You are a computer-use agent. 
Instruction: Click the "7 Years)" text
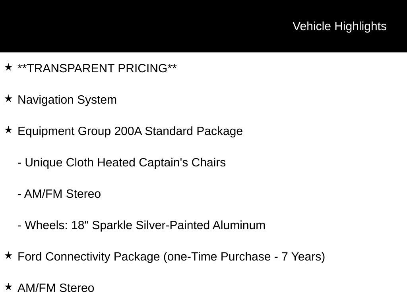point(303,257)
